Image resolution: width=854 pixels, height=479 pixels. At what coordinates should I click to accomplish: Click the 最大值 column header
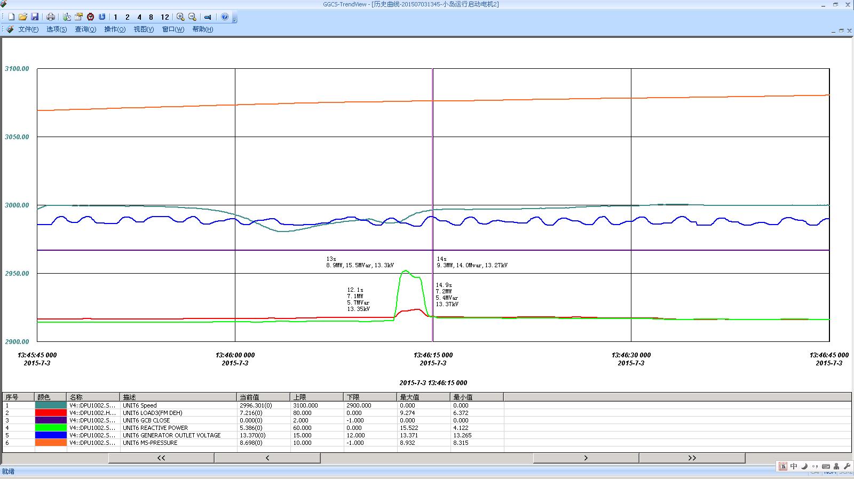pyautogui.click(x=424, y=397)
